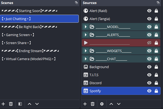Select the Be Right Back scene
This screenshot has height=109, width=163.
tap(39, 27)
